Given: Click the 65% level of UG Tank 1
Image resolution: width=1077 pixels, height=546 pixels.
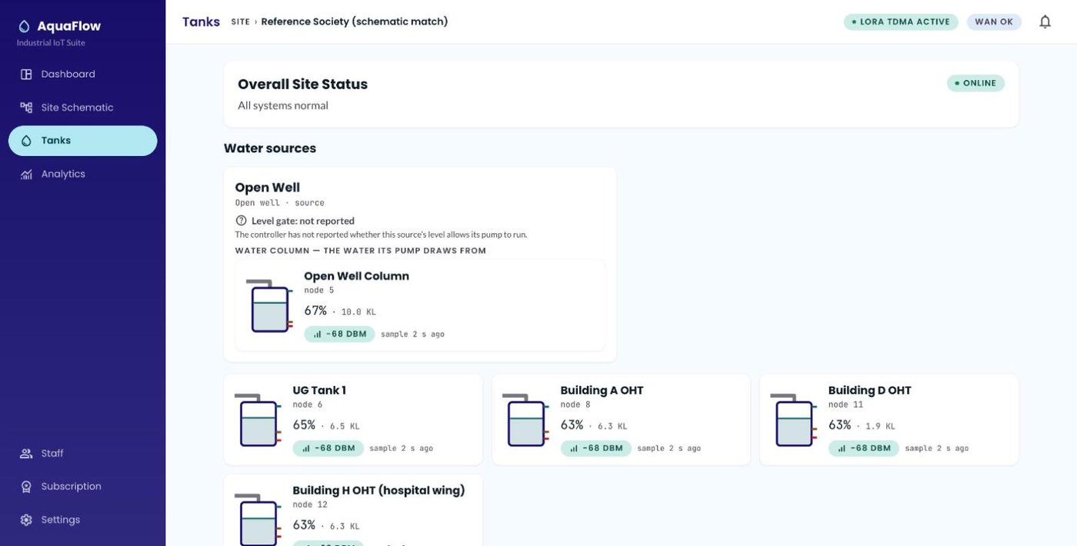Looking at the screenshot, I should point(304,425).
